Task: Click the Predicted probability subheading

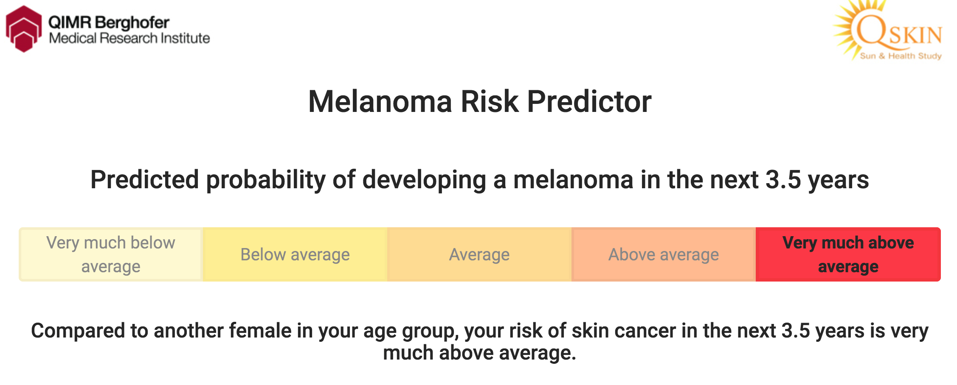Action: (x=479, y=180)
